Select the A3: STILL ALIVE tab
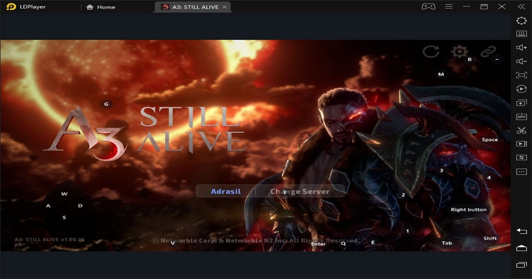 pyautogui.click(x=191, y=7)
